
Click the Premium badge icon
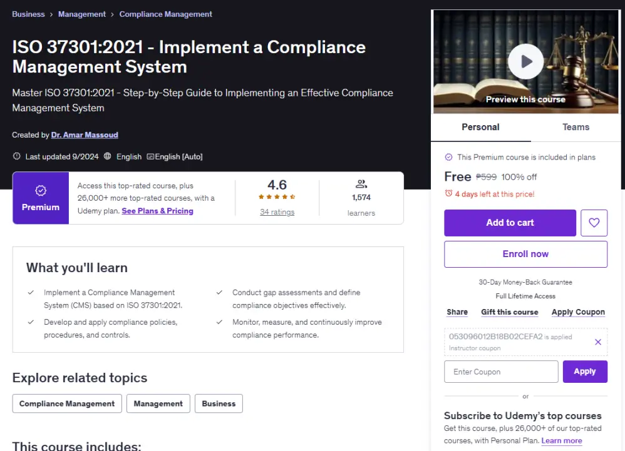click(41, 191)
